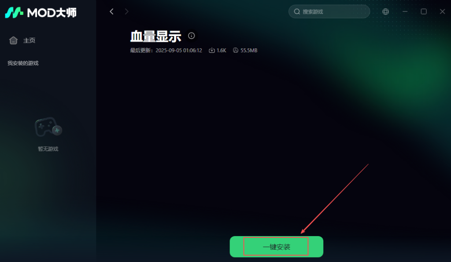
Task: Close the MOD大师 window
Action: click(442, 11)
